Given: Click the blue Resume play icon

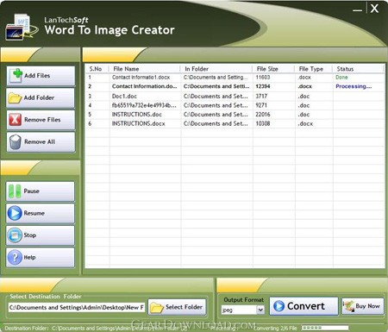Looking at the screenshot, I should pos(15,213).
